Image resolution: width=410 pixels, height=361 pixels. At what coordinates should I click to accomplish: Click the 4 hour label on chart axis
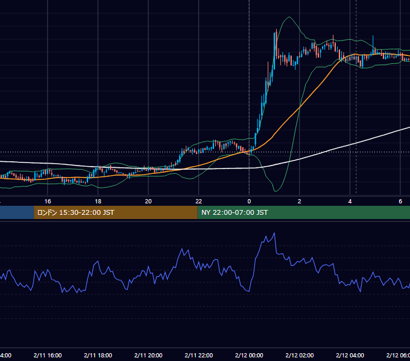coord(350,202)
